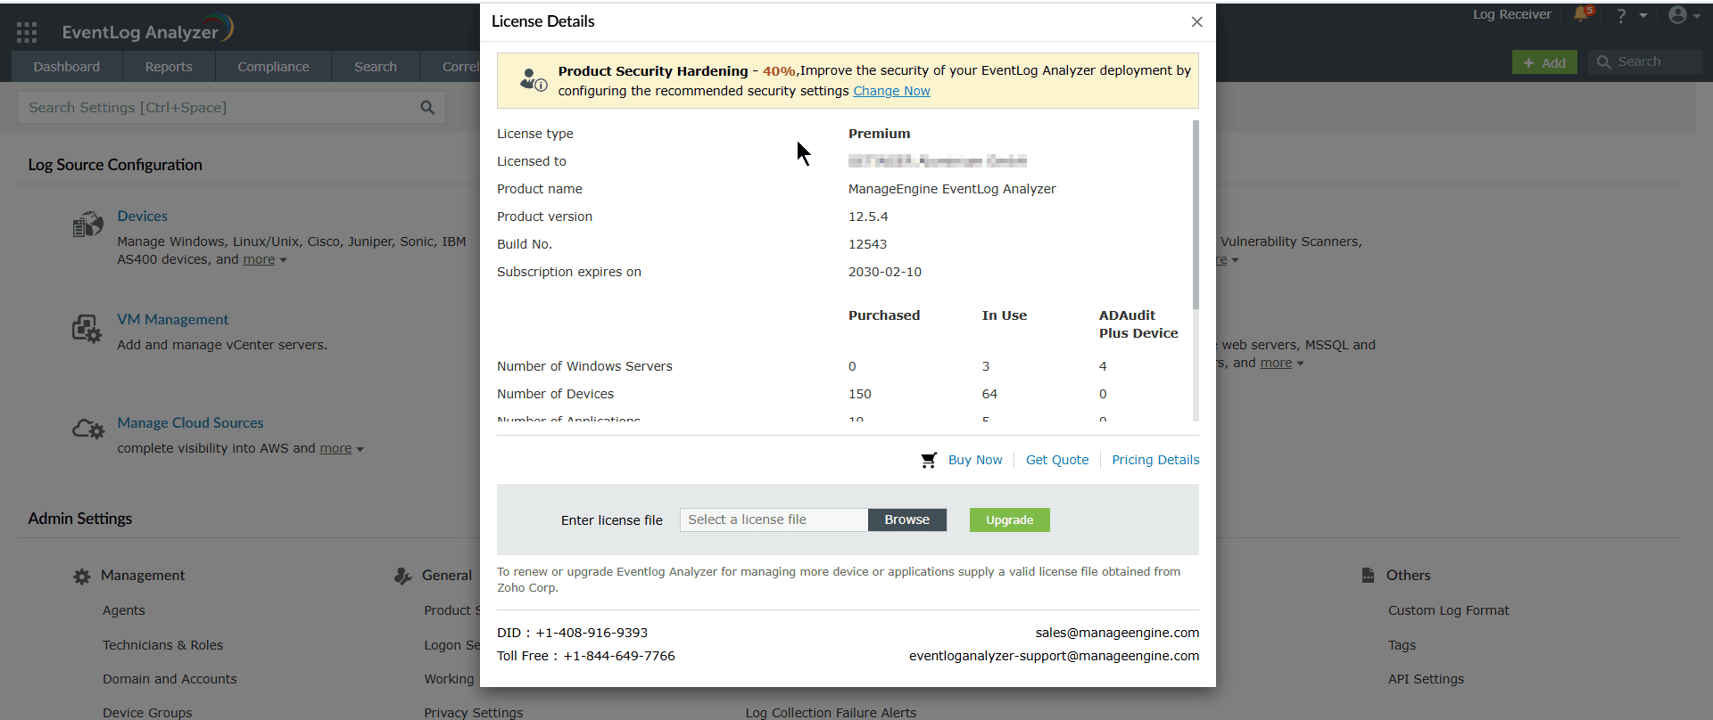Open Privacy Settings link
Image resolution: width=1713 pixels, height=720 pixels.
tap(473, 713)
